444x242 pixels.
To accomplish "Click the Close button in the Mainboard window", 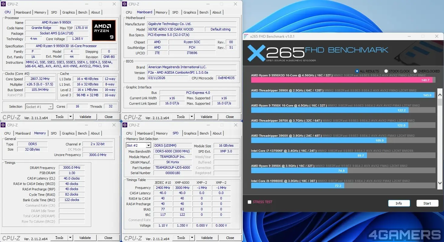I will click(230, 117).
